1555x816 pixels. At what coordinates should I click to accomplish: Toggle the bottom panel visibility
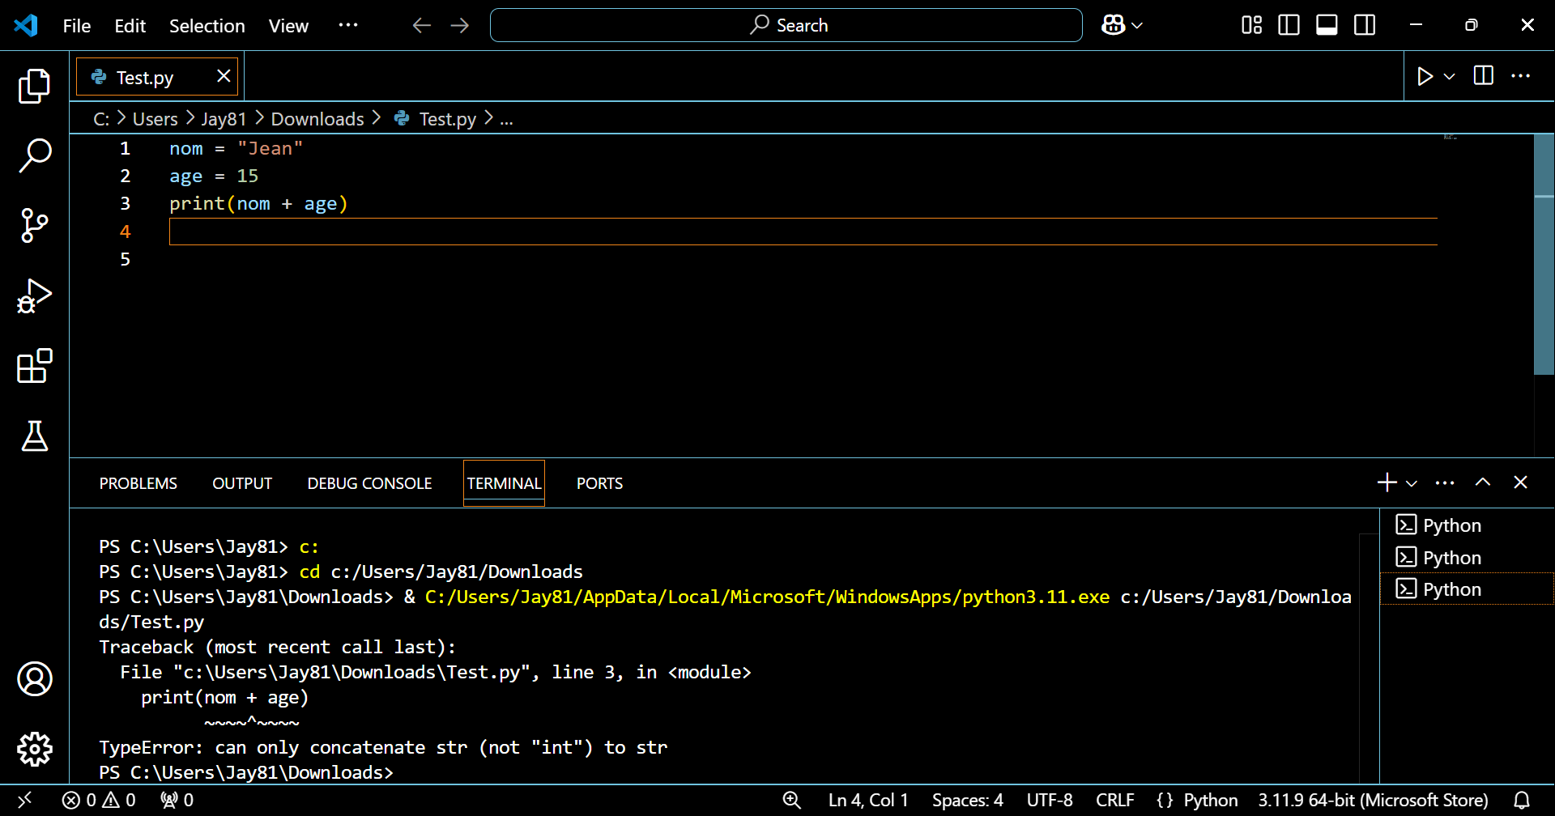point(1327,25)
